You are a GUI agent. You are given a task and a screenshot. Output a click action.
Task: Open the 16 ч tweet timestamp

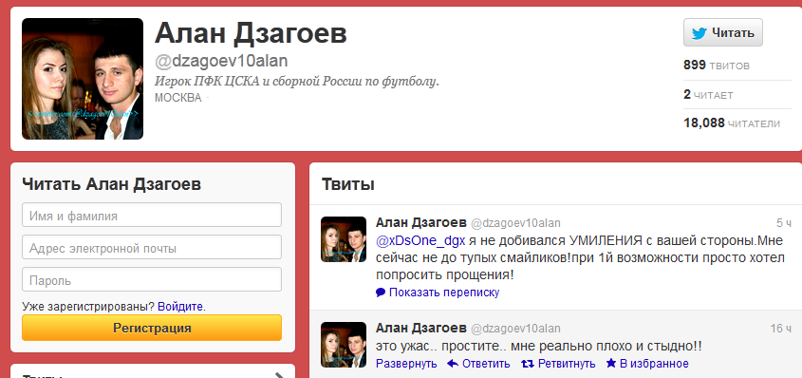point(781,329)
